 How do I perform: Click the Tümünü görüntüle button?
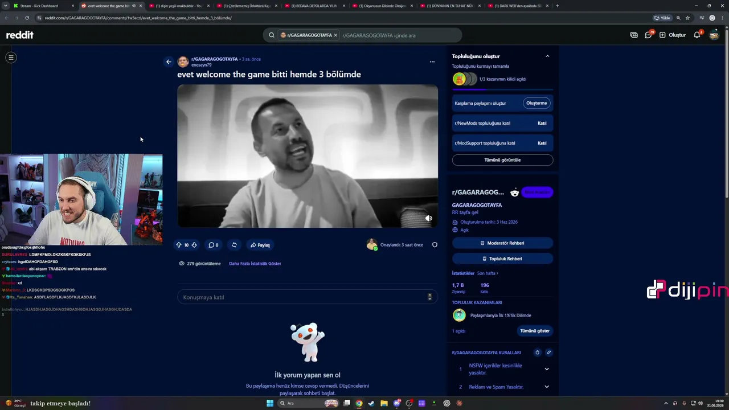(502, 160)
